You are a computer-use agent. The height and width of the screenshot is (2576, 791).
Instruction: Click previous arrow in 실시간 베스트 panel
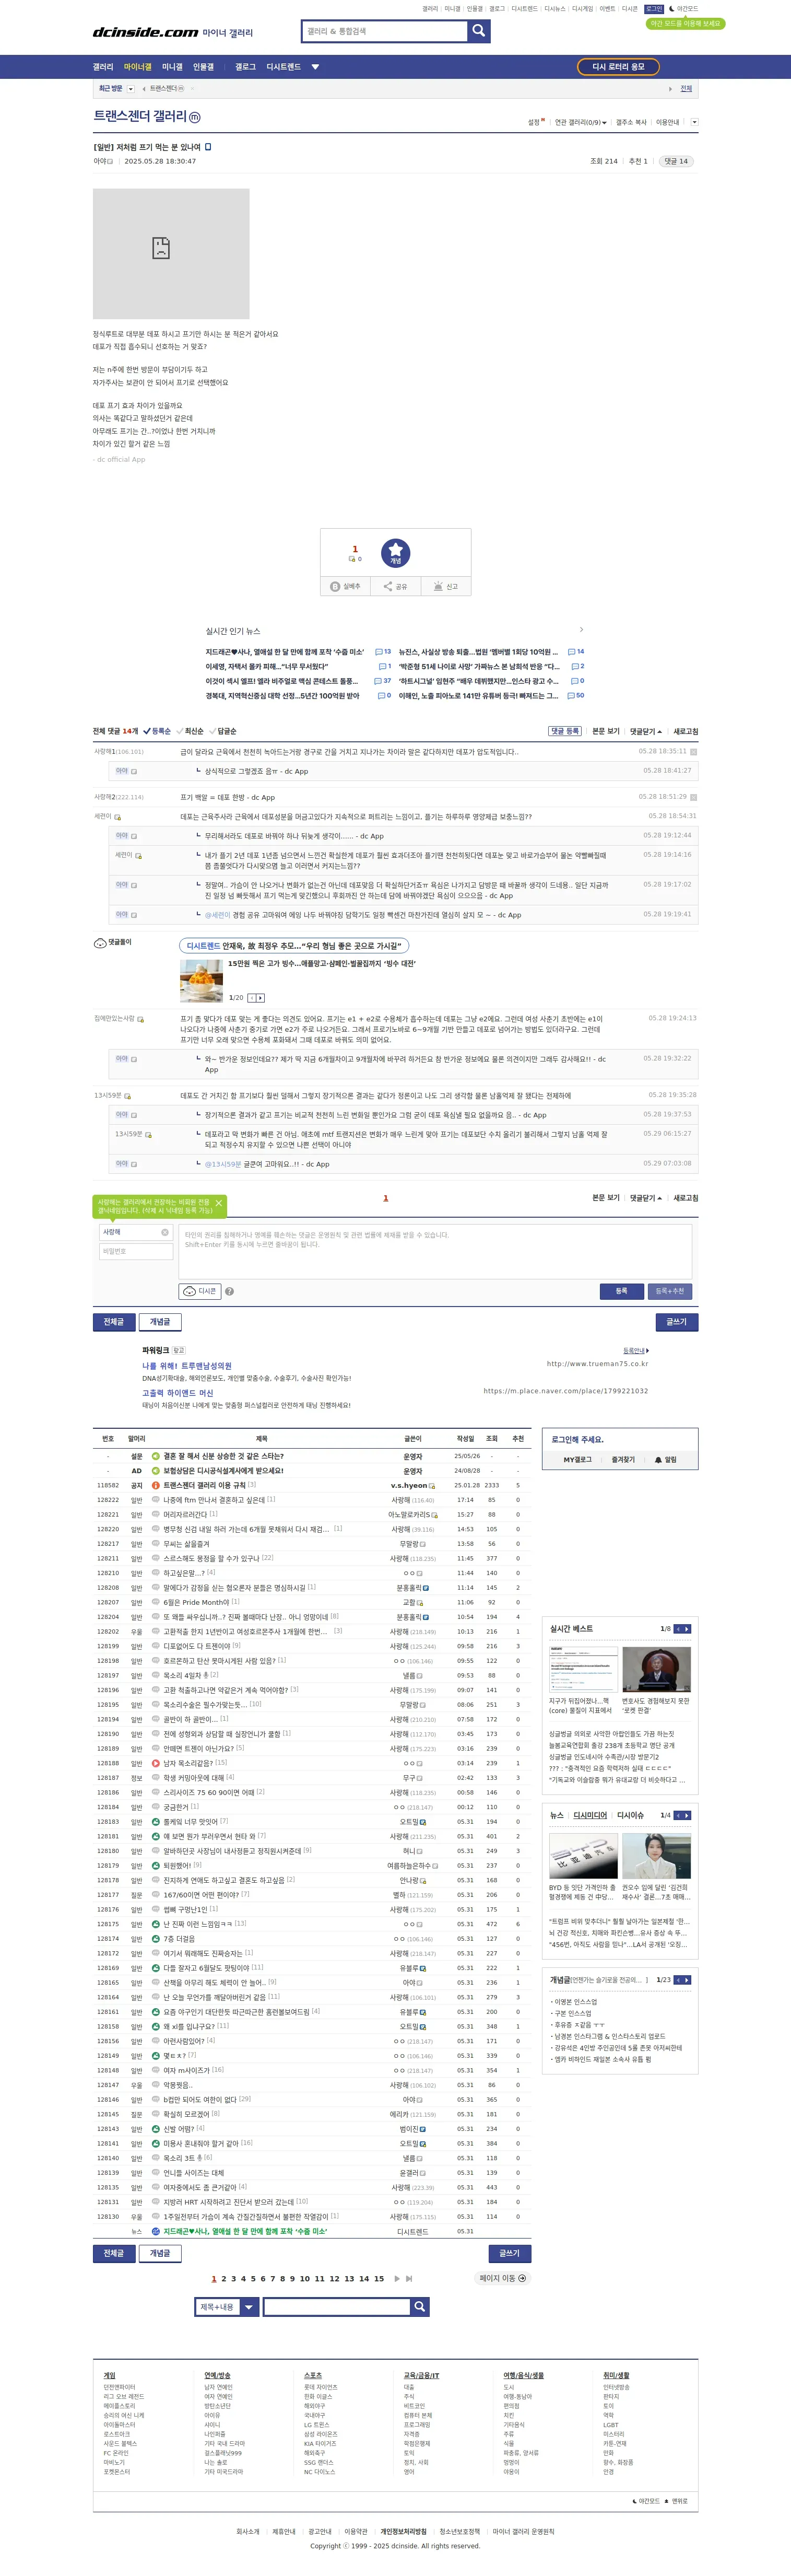pos(678,1629)
